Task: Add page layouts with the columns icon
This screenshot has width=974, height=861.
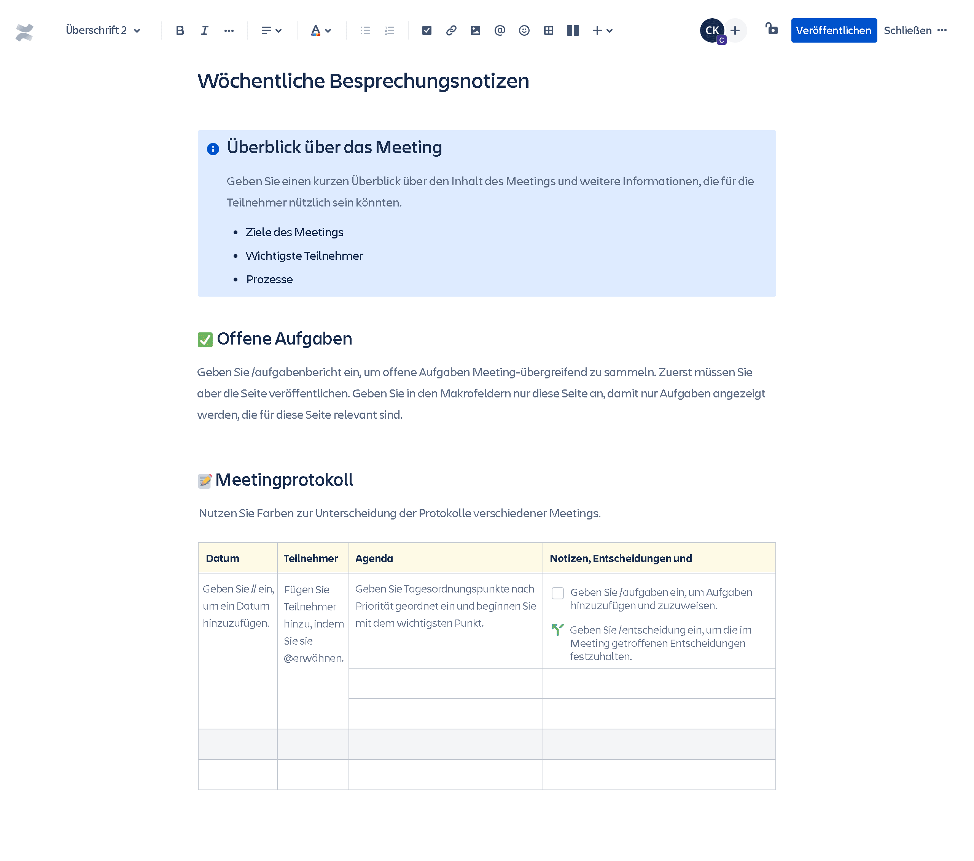Action: pos(572,30)
